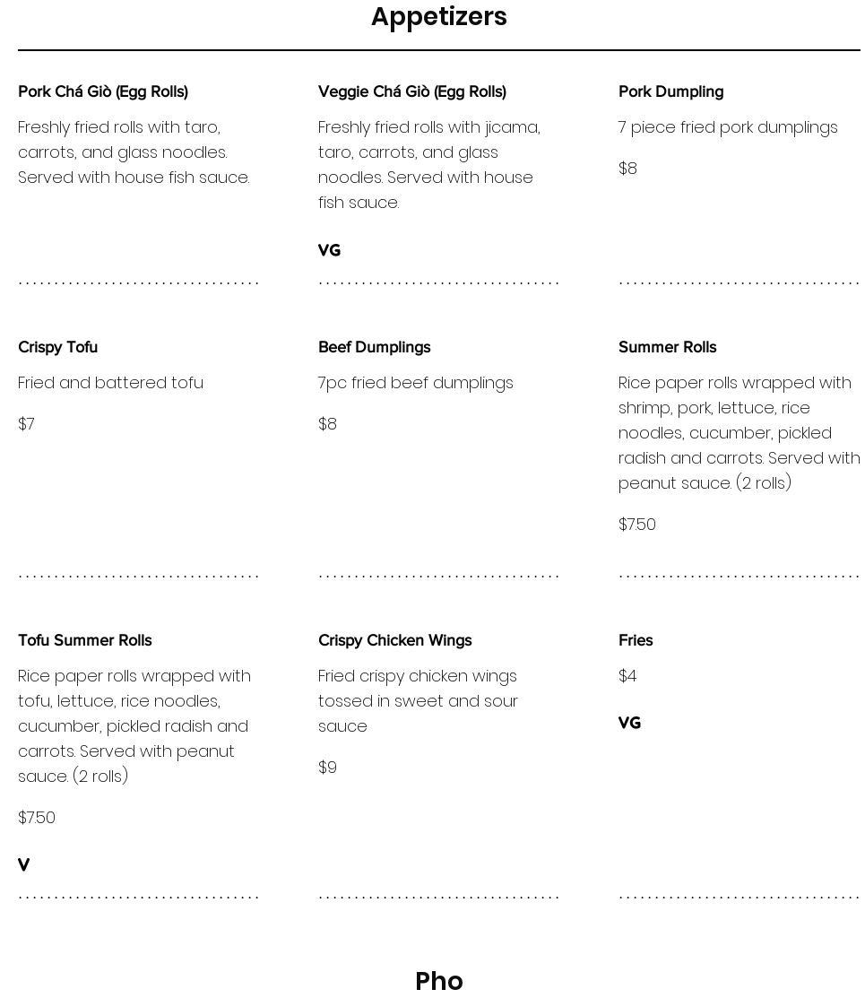The height and width of the screenshot is (998, 865).
Task: Click the "7pc fried beef dumplings" description
Action: 415,383
